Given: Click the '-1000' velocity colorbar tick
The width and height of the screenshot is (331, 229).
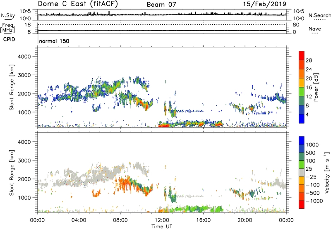Looking at the screenshot, I should 314,201.
